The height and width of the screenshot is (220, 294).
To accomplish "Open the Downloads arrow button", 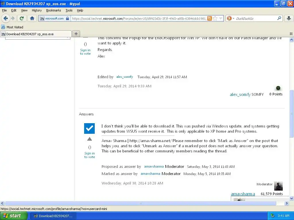I will coord(289,18).
